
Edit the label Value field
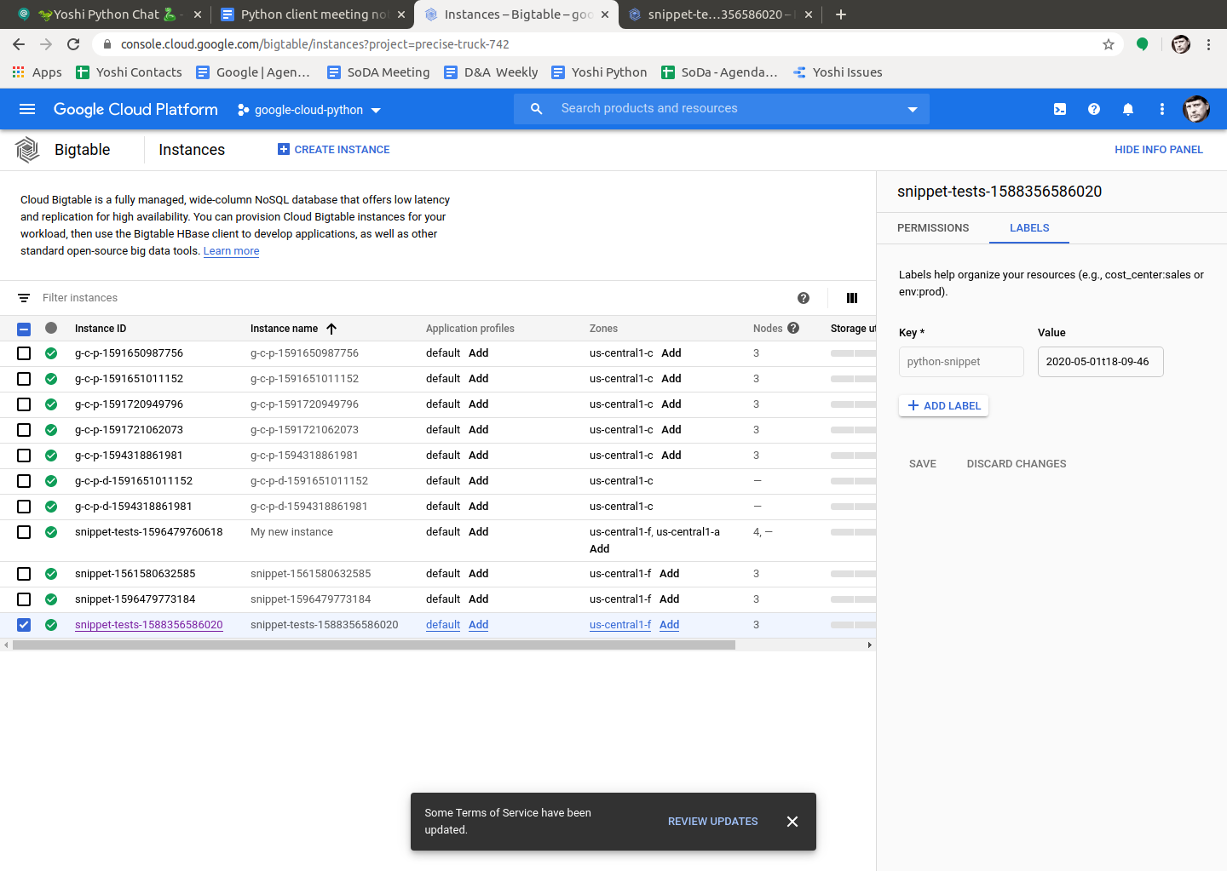tap(1100, 362)
